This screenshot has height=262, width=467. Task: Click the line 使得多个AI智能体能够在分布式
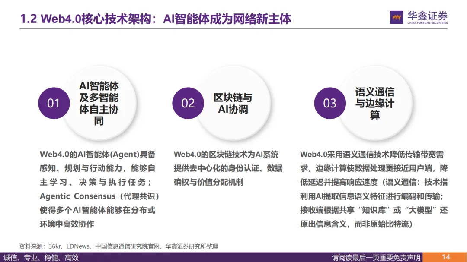coord(98,210)
